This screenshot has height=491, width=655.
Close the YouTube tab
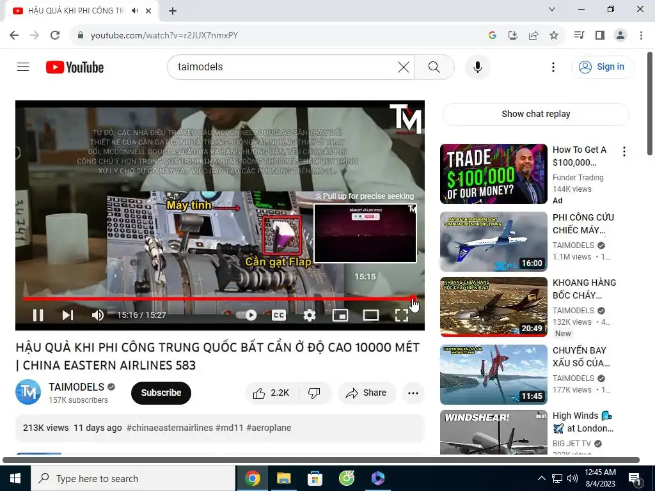(148, 11)
